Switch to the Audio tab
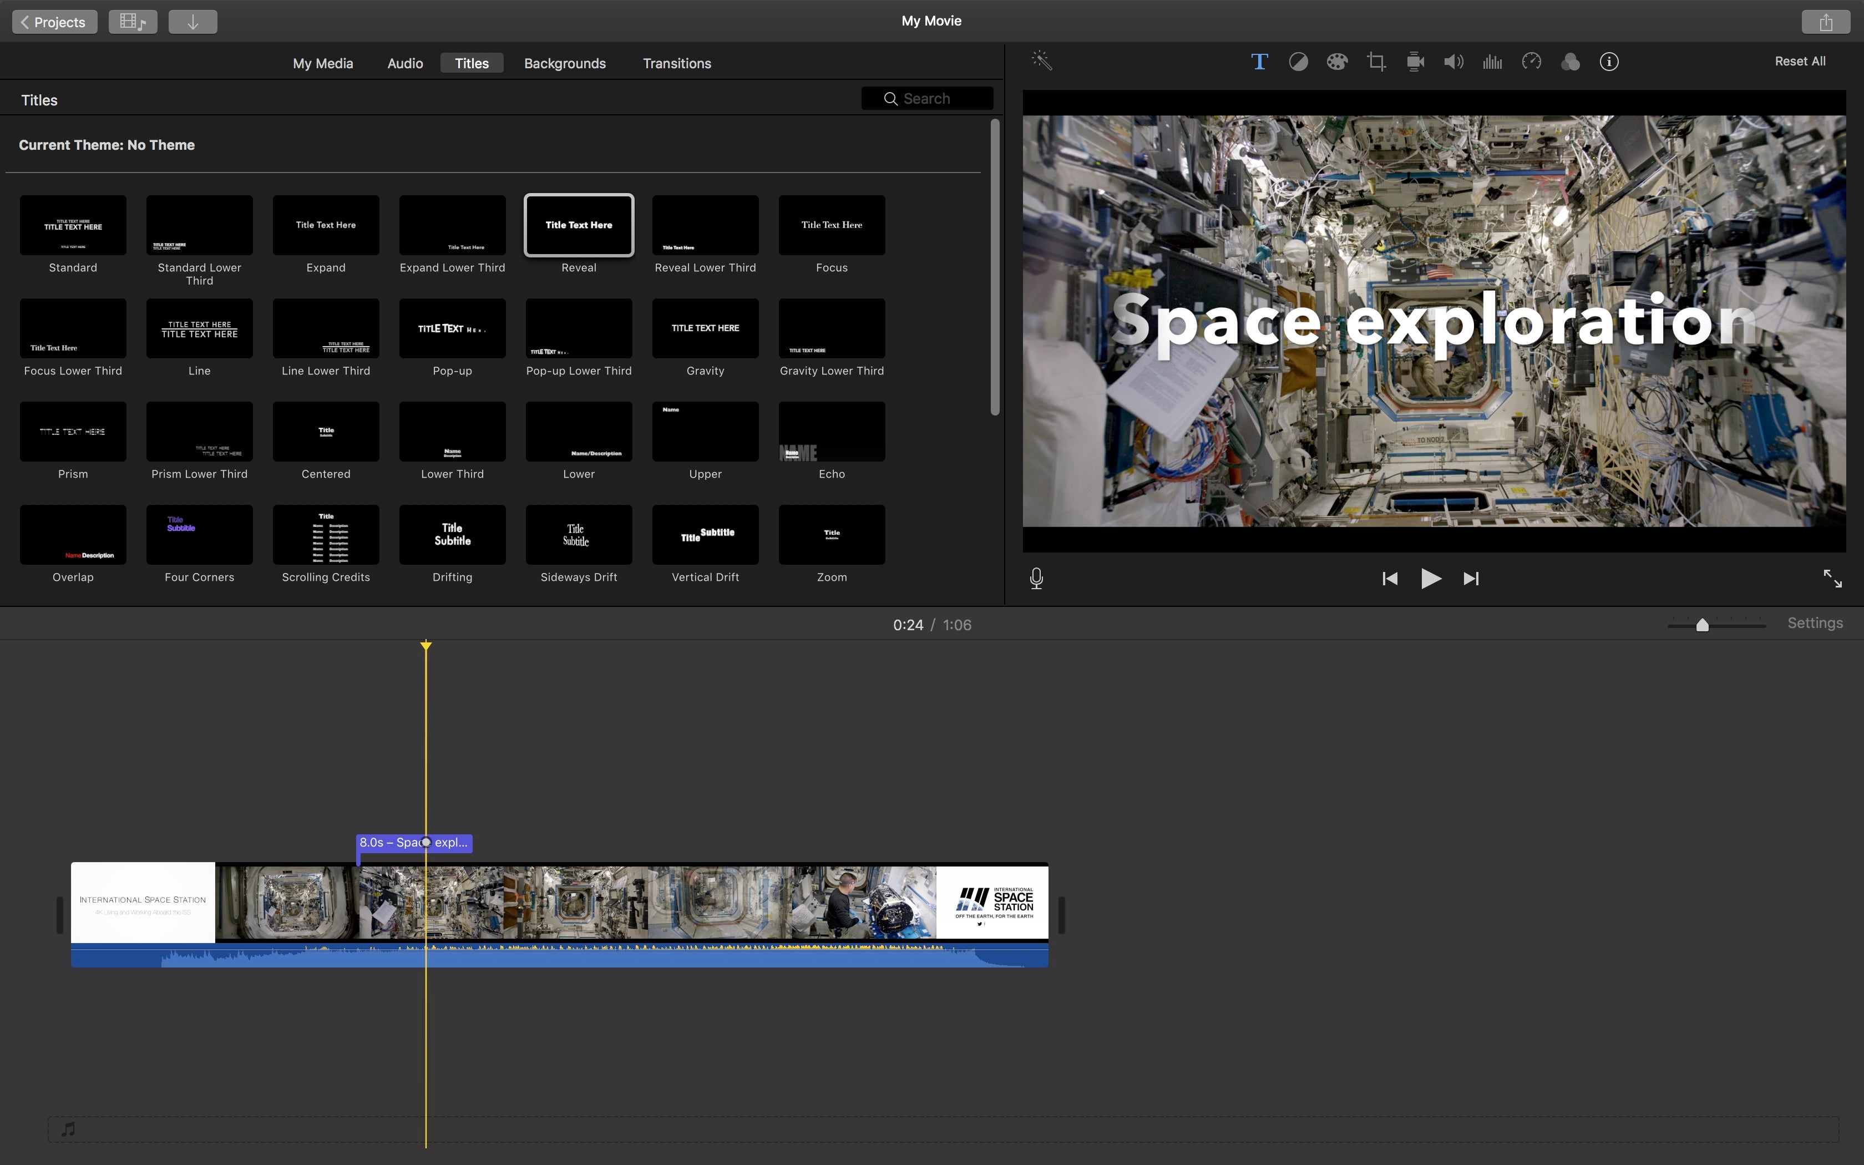 [403, 62]
